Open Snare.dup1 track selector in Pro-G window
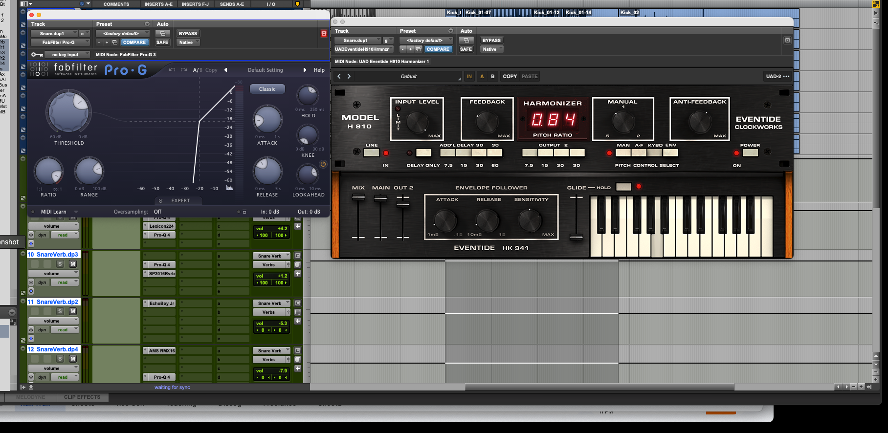888x433 pixels. point(54,34)
